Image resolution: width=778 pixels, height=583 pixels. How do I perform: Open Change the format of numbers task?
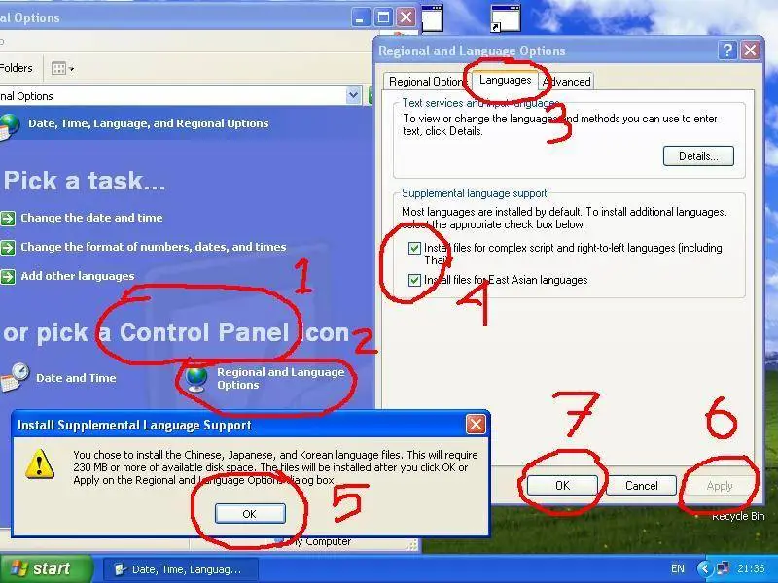tap(154, 247)
